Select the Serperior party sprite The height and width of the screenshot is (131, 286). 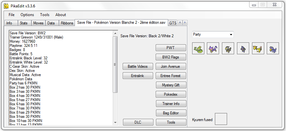198,48
